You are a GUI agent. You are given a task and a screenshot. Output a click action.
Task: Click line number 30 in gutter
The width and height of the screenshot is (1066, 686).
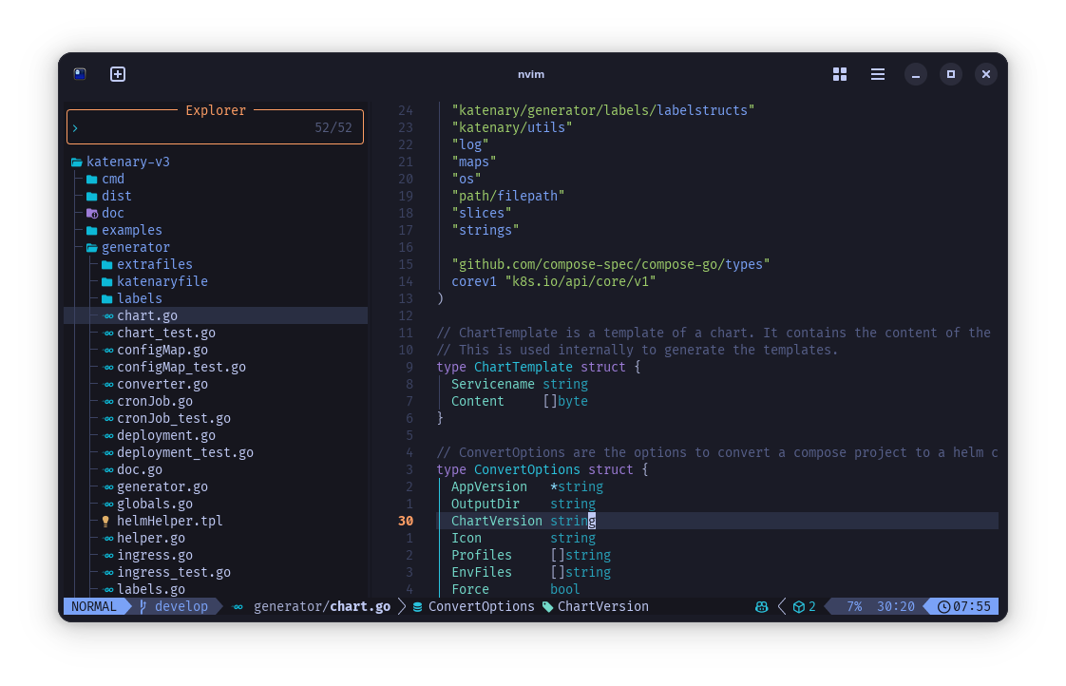pos(405,522)
